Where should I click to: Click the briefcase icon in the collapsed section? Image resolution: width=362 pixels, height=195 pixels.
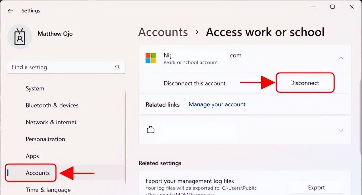click(x=150, y=129)
